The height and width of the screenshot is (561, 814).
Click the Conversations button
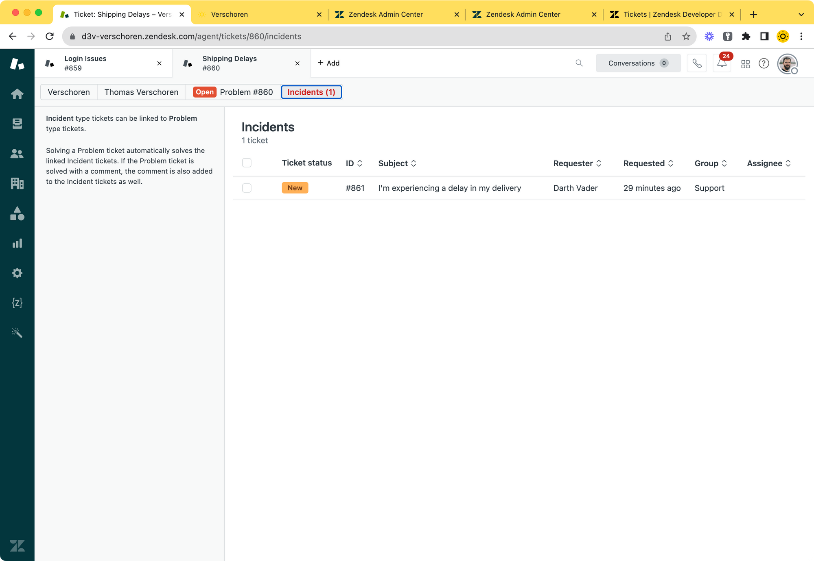coord(638,63)
